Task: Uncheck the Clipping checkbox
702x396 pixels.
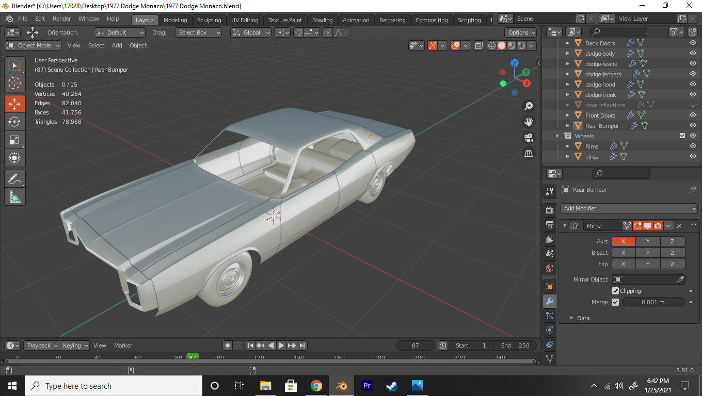Action: (615, 291)
